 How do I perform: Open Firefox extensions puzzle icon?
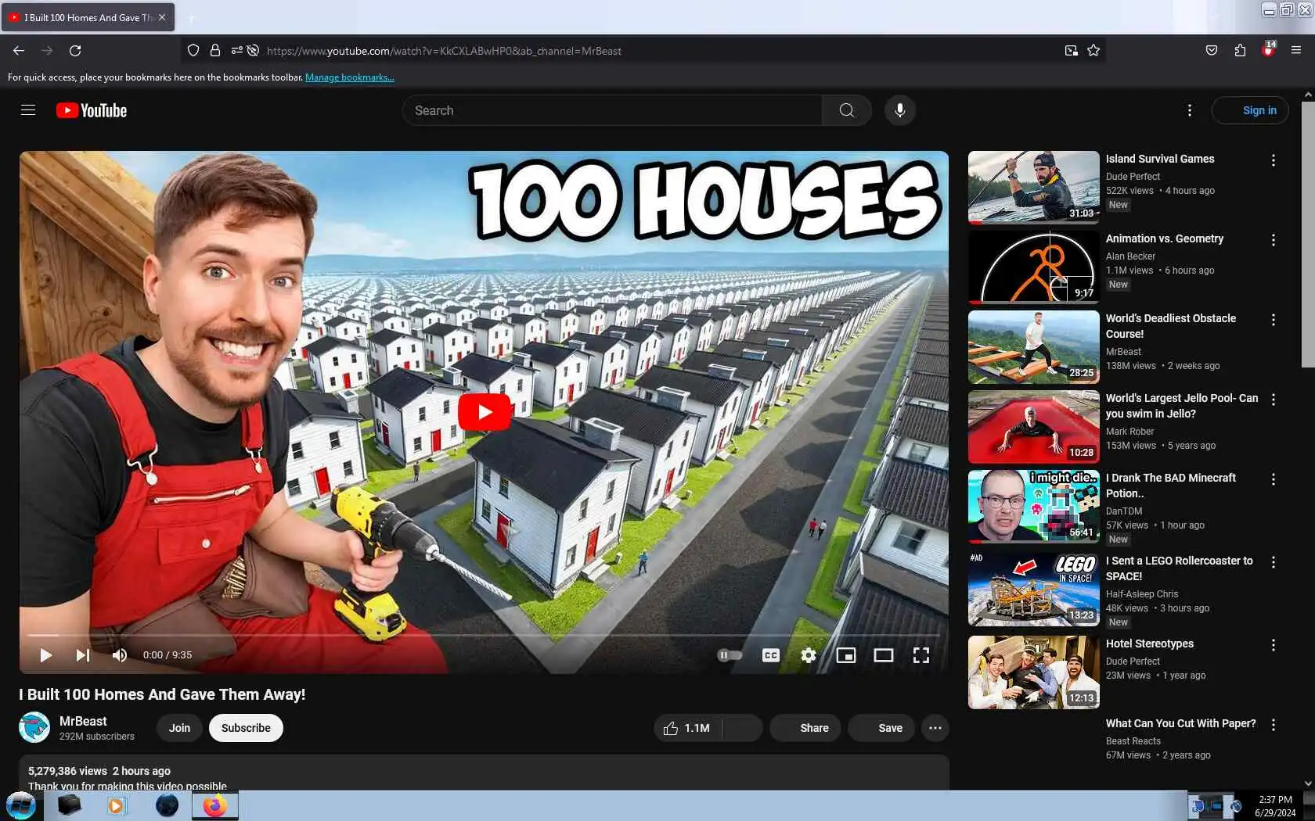click(x=1240, y=51)
